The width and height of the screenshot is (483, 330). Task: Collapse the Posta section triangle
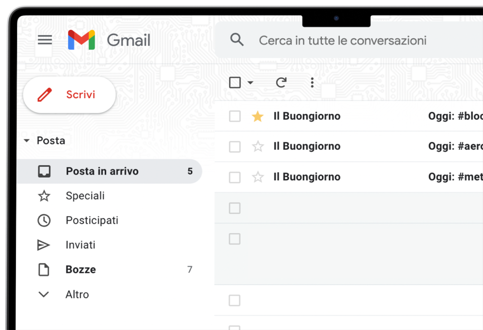pos(27,141)
